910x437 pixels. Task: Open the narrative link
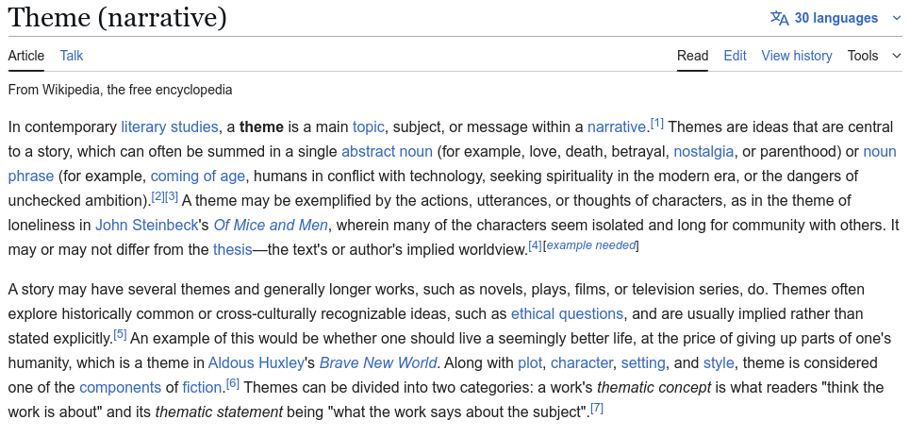tap(617, 127)
